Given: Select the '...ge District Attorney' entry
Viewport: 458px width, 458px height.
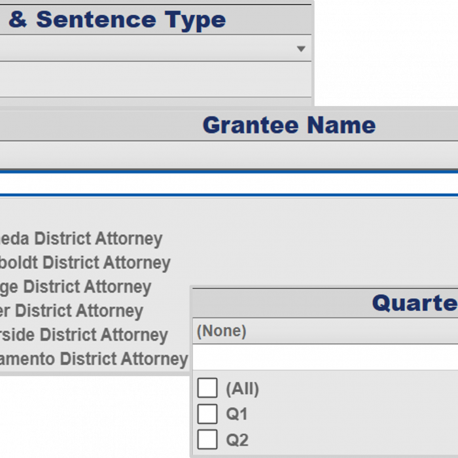Looking at the screenshot, I should [x=76, y=287].
